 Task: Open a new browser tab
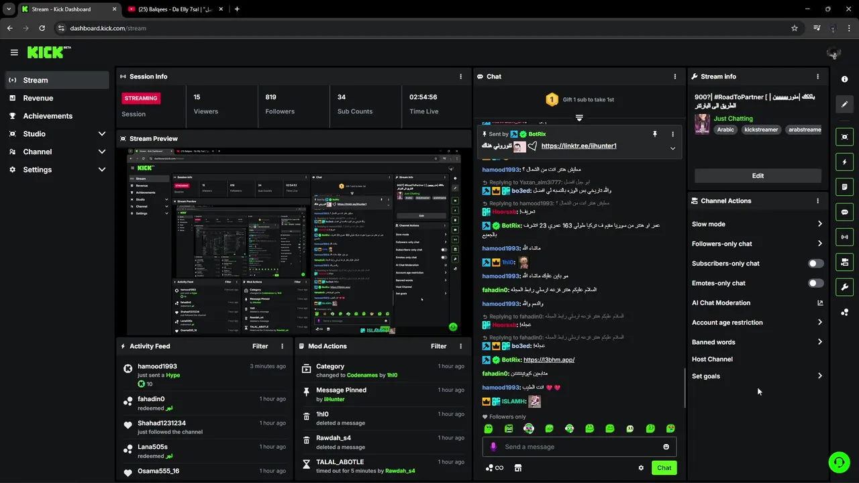(237, 9)
